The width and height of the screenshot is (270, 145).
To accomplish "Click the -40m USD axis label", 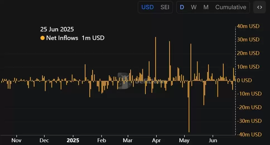I will pyautogui.click(x=249, y=134).
